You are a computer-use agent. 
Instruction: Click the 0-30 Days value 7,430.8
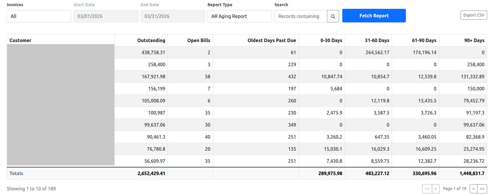[334, 161]
